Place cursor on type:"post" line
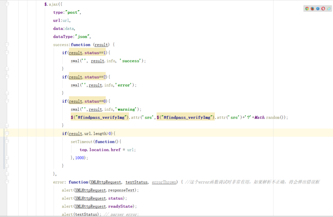The image size is (333, 217). click(67, 12)
